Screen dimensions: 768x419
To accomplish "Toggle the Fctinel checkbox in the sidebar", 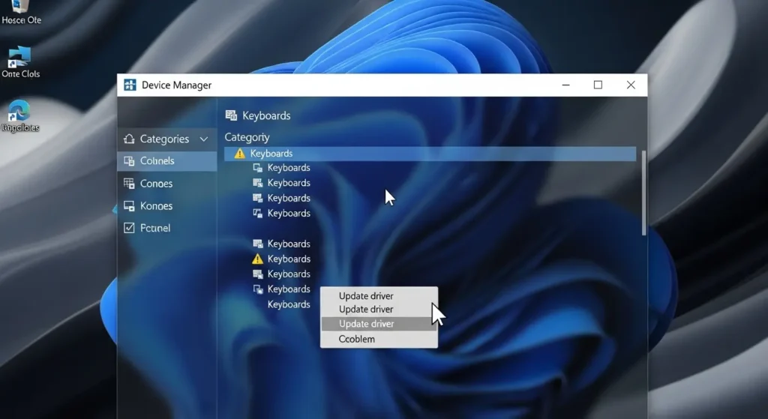I will click(x=128, y=228).
